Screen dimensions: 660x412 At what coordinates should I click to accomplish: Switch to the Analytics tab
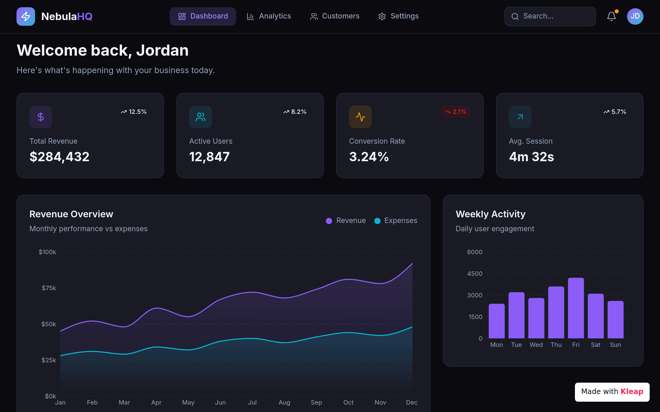pyautogui.click(x=269, y=16)
